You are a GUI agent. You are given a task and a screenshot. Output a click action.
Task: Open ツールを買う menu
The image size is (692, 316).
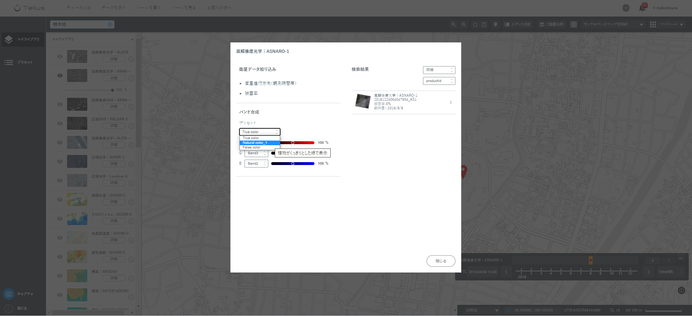pos(149,8)
